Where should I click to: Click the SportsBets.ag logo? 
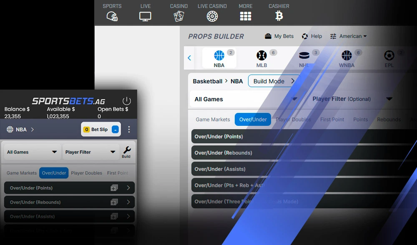69,101
